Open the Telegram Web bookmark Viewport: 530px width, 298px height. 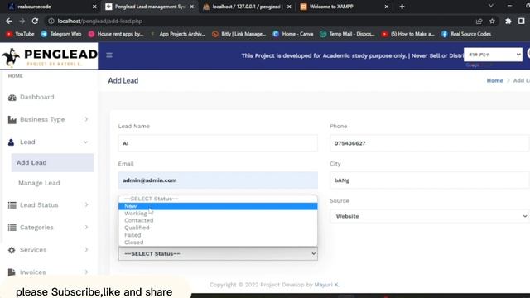pyautogui.click(x=61, y=34)
